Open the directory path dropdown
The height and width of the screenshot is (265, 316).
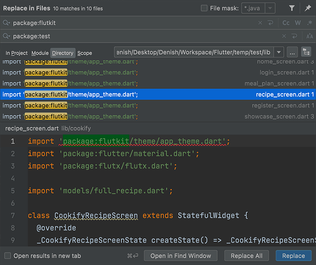[x=279, y=52]
